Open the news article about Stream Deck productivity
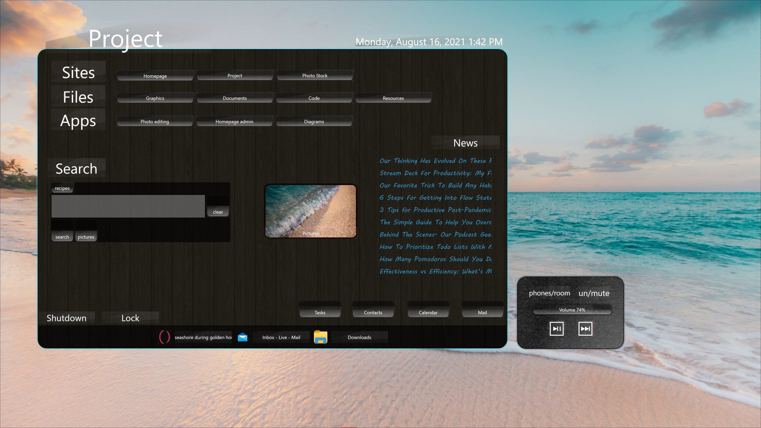This screenshot has width=761, height=428. 434,173
